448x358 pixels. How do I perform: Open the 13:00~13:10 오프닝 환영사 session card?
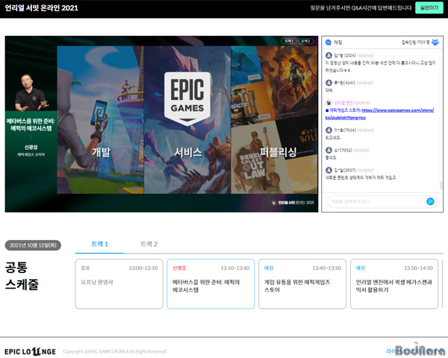(119, 283)
